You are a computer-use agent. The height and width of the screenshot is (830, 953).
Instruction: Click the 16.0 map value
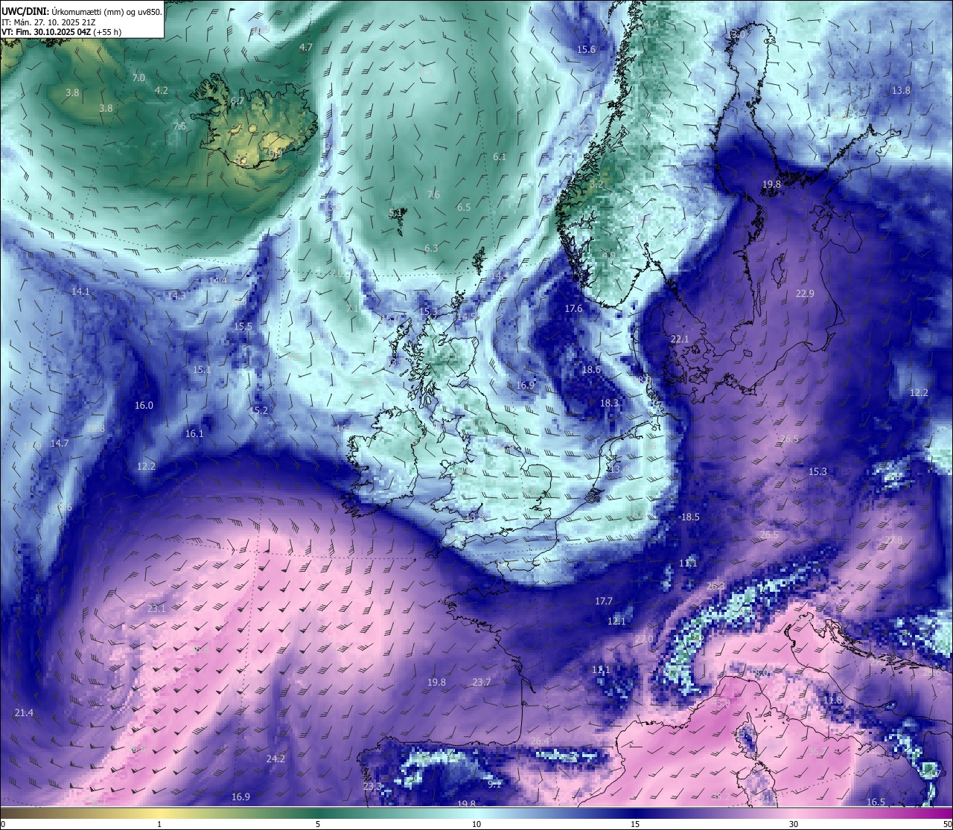(x=144, y=405)
